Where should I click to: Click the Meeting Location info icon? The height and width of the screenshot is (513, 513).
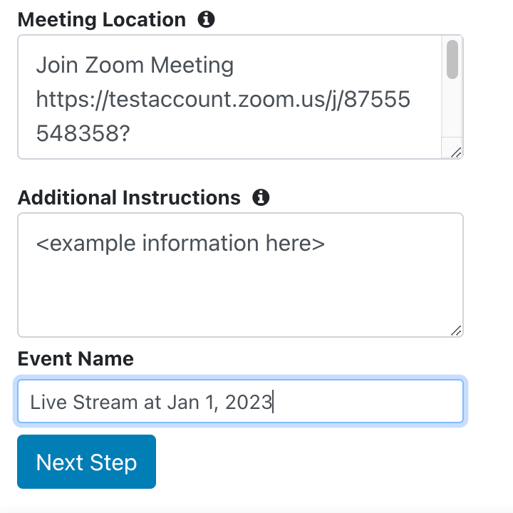(x=206, y=19)
